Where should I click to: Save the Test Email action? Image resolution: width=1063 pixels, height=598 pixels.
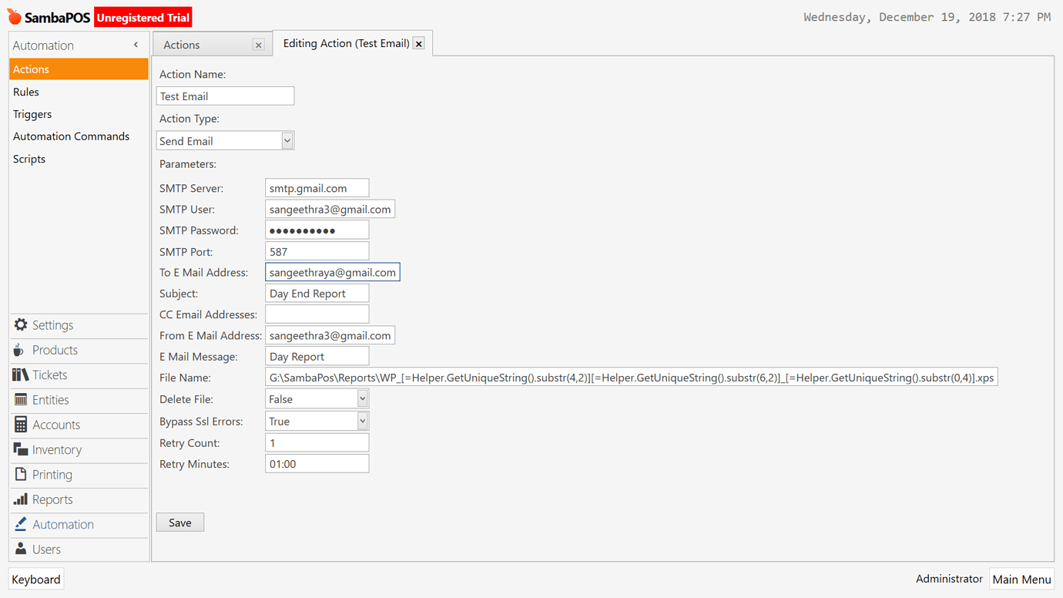click(x=179, y=522)
